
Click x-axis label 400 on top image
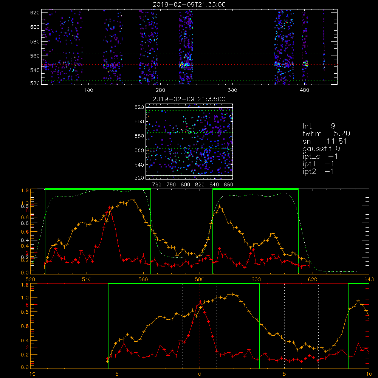pos(304,90)
